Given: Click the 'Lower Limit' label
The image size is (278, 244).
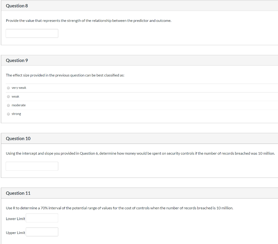Looking at the screenshot, I should point(15,219).
